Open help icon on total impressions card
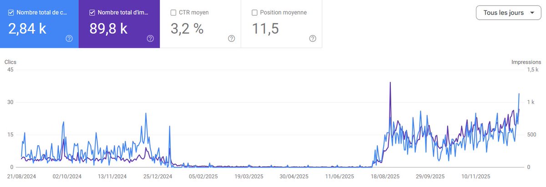 [x=150, y=39]
